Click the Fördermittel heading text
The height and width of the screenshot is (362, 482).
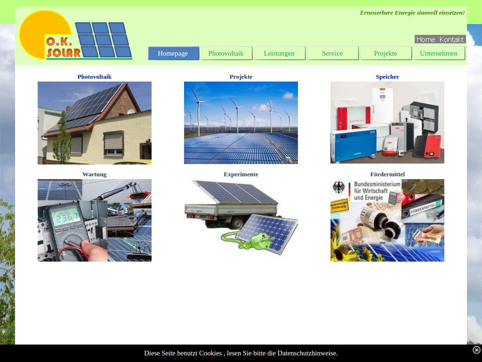point(387,174)
